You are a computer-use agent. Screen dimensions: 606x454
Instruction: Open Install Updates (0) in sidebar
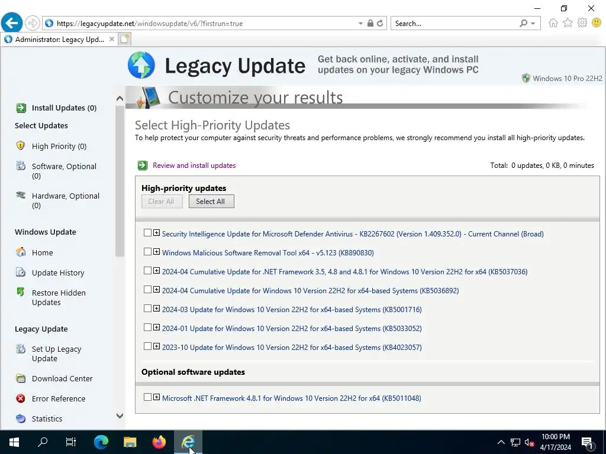(x=64, y=108)
